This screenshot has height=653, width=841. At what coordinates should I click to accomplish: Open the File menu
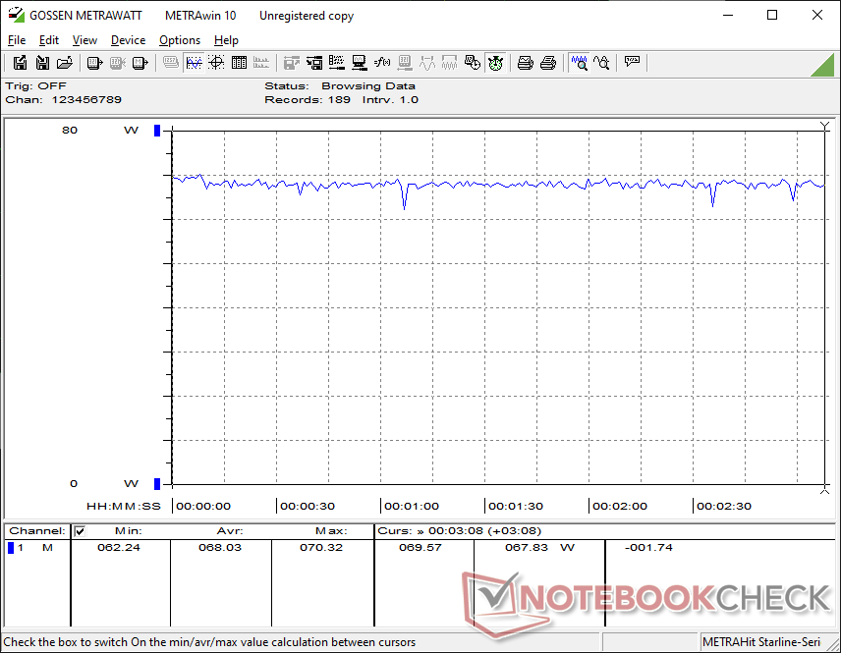tap(17, 40)
